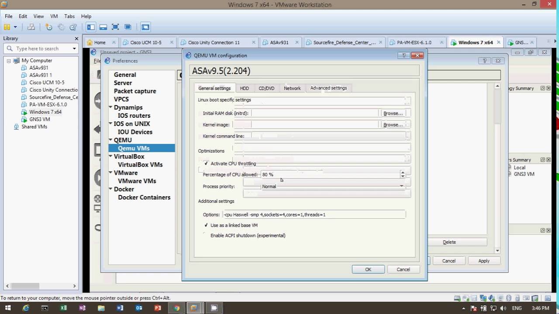Screen dimensions: 559x314
Task: Click the library search box
Action: click(x=40, y=49)
